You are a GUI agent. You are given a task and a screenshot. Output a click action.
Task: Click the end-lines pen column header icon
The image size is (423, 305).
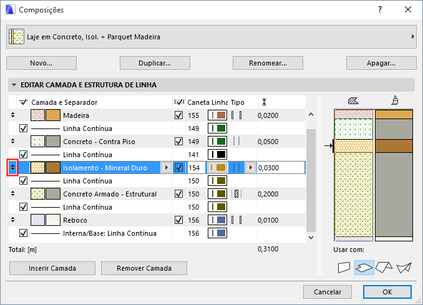click(179, 102)
